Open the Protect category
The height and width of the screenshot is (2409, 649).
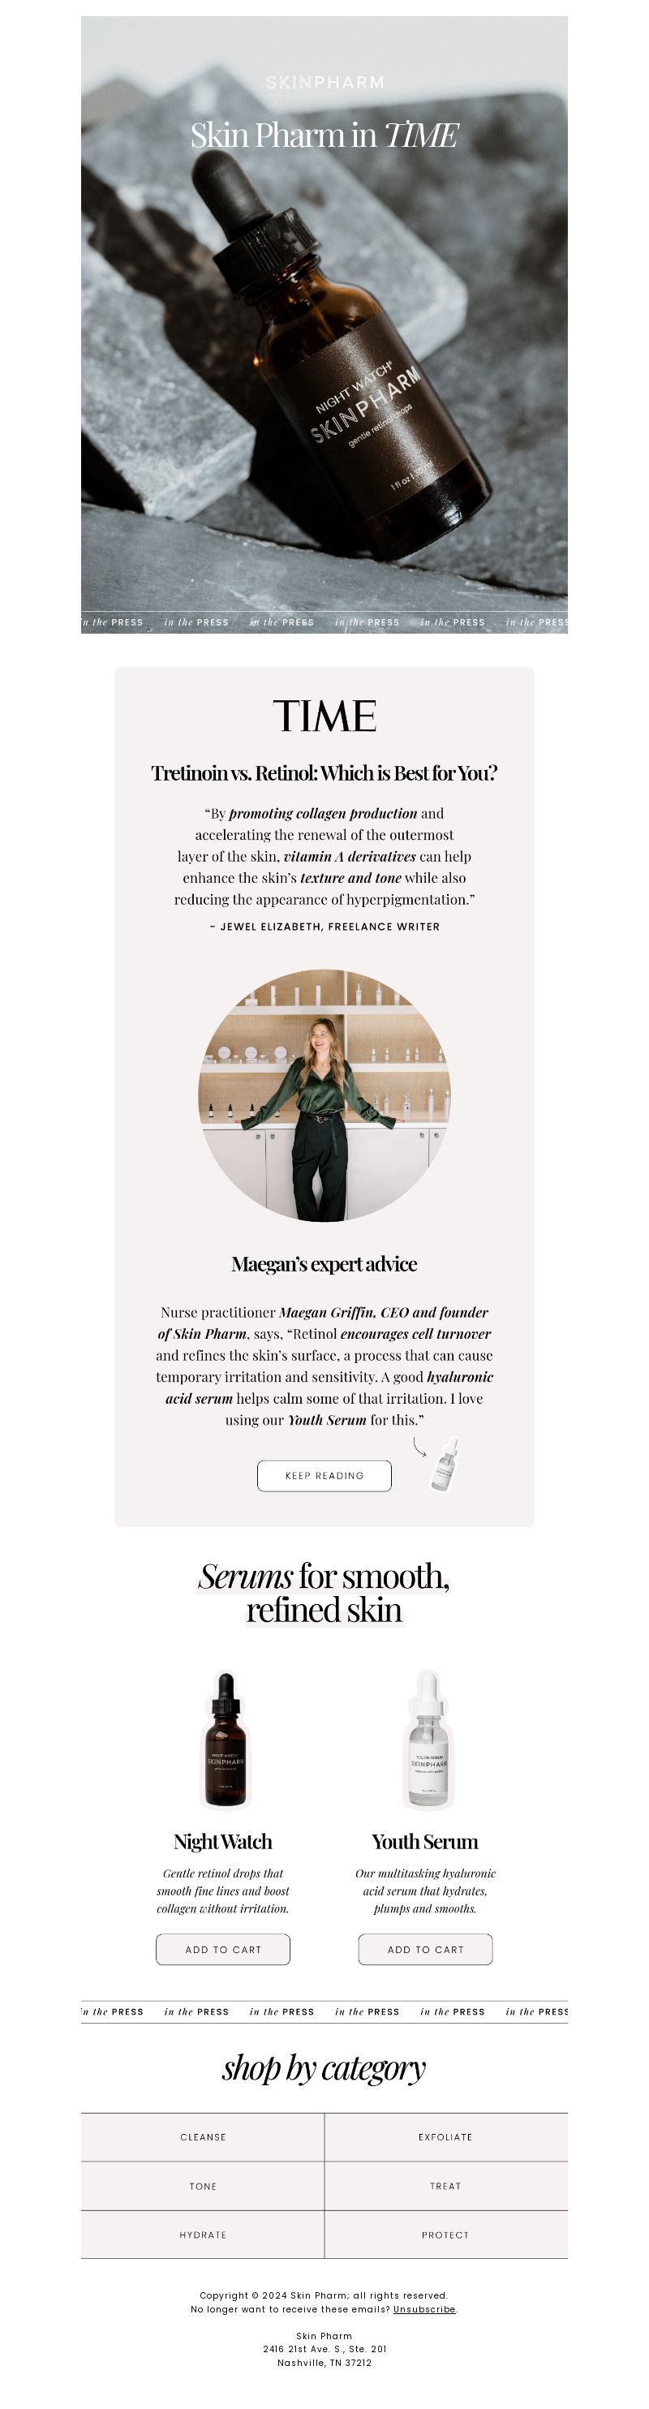point(446,2235)
